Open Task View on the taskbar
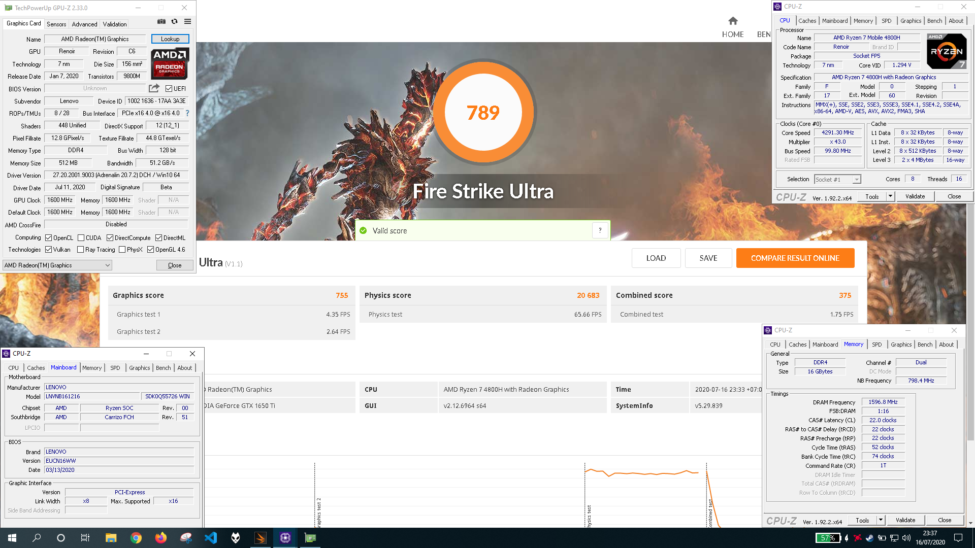Viewport: 975px width, 548px height. tap(85, 538)
